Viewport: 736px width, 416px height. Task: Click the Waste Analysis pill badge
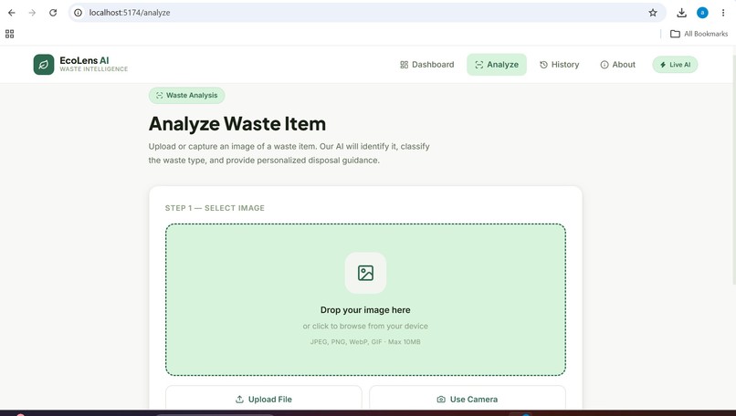pyautogui.click(x=187, y=95)
